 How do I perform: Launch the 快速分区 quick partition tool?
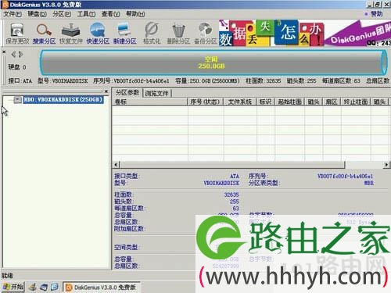pos(98,33)
